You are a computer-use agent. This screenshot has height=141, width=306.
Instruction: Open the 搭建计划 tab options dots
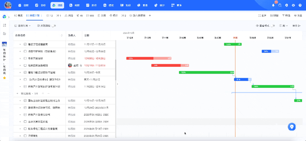point(42,15)
